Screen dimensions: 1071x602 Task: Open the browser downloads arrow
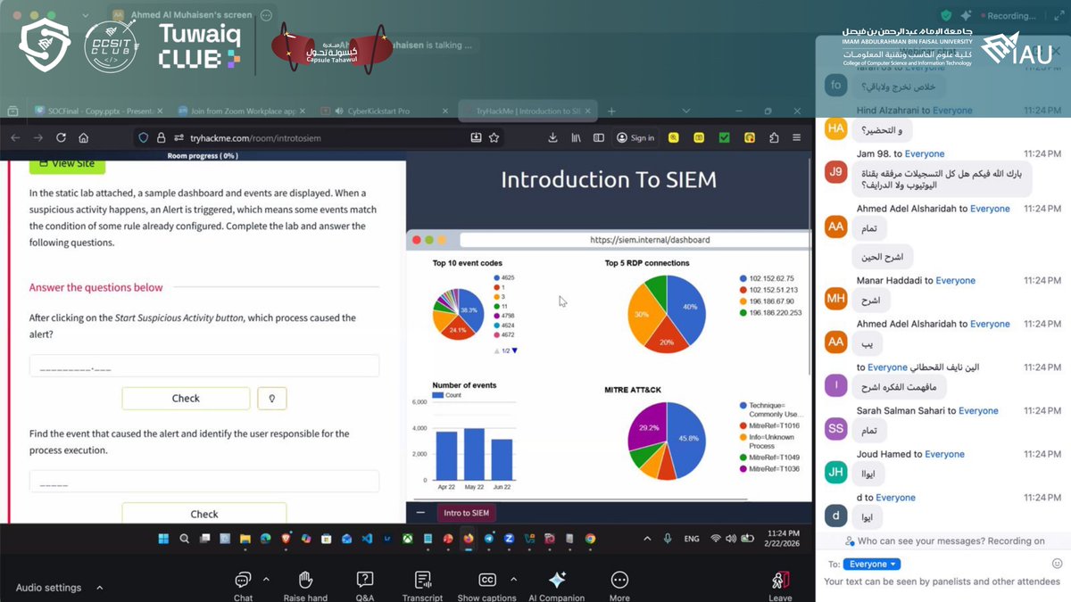point(553,137)
